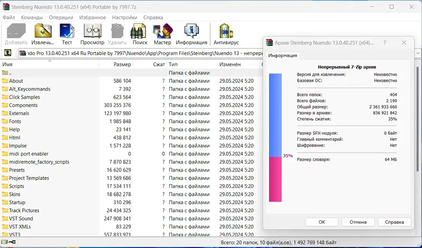
Task: Select the parent '..' folder entry
Action: pyautogui.click(x=6, y=73)
